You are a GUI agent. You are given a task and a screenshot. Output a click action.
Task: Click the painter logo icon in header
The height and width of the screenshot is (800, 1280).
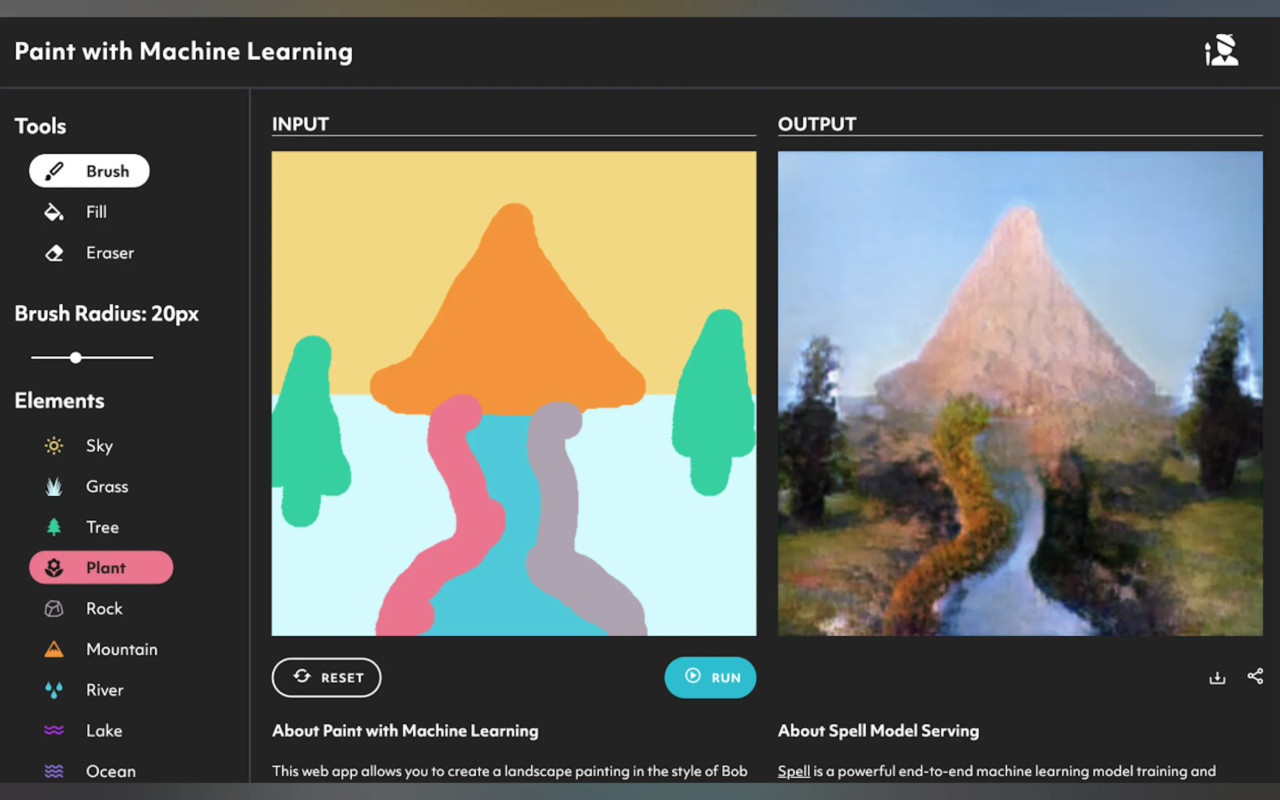coord(1222,51)
